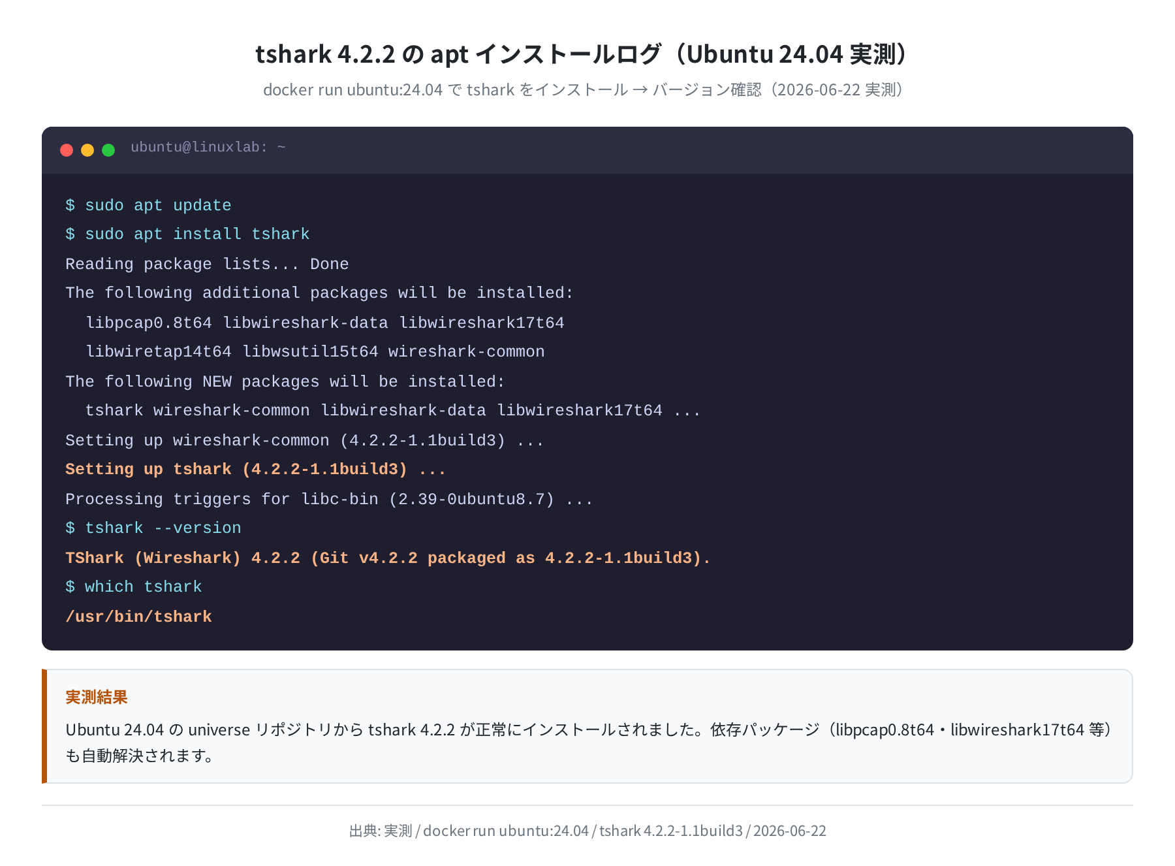Click the red close dot in terminal header

coord(67,150)
